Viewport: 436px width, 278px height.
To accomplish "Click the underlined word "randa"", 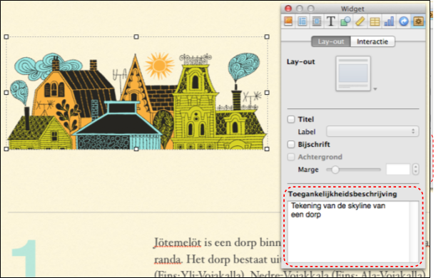I will point(168,259).
